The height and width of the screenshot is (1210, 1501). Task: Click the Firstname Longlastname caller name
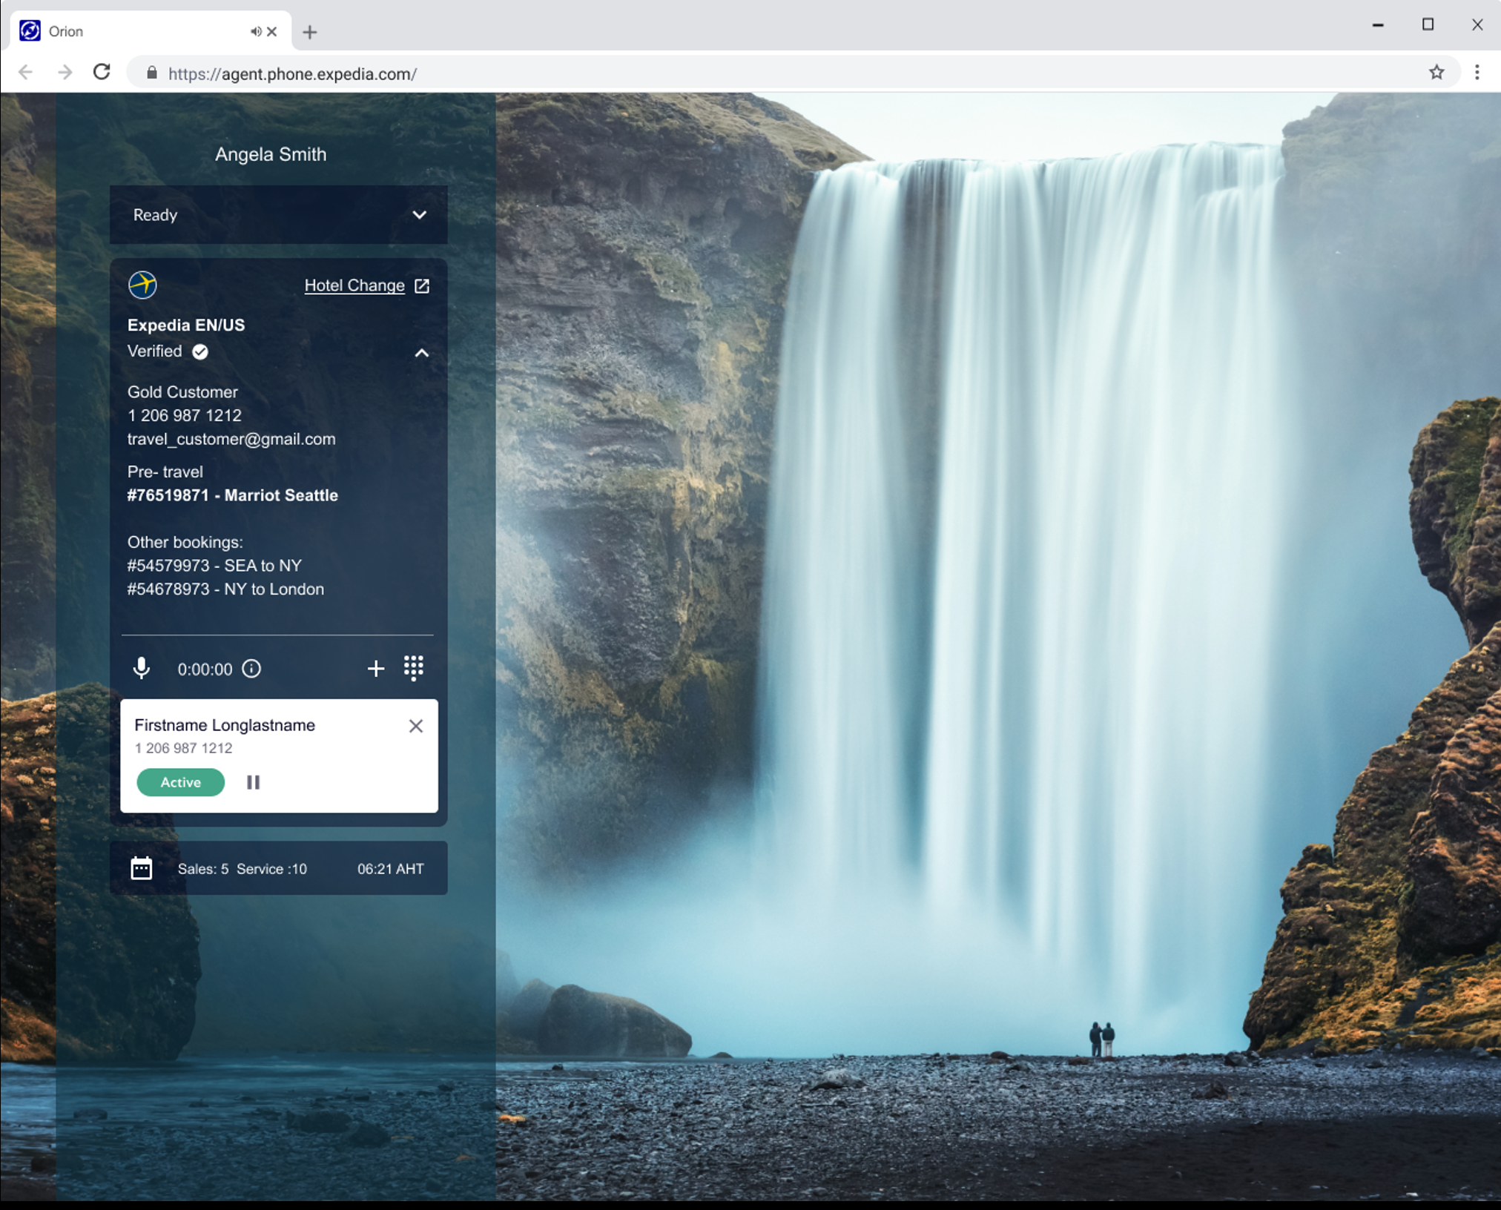tap(225, 725)
